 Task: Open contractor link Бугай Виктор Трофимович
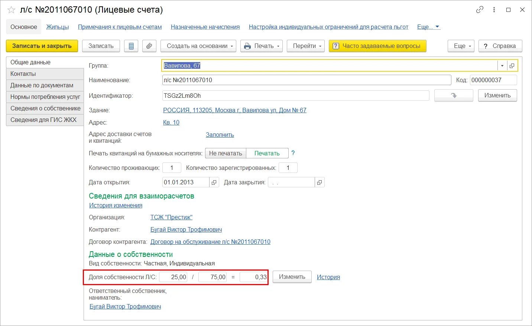[186, 229]
